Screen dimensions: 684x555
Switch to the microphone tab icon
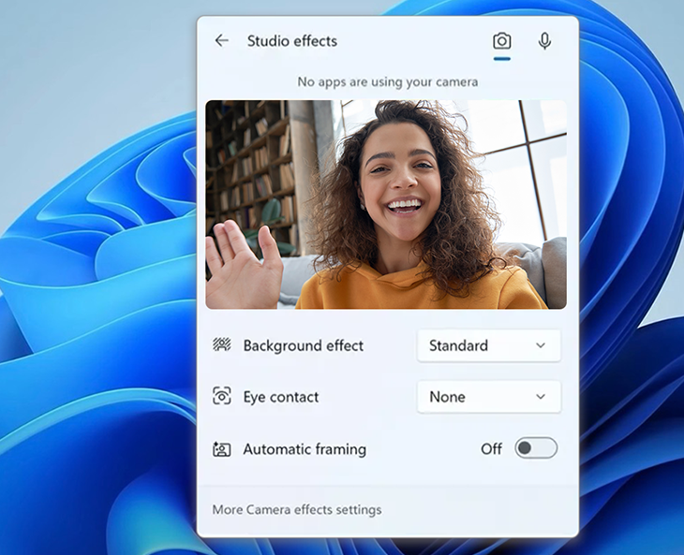(x=544, y=41)
